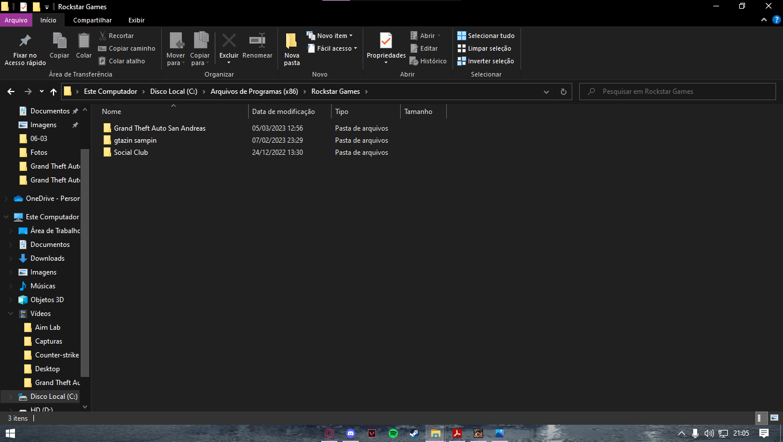
Task: Sort by Data de modificação column
Action: [290, 112]
